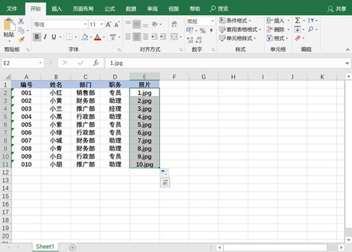Align cell text right

click(146, 37)
